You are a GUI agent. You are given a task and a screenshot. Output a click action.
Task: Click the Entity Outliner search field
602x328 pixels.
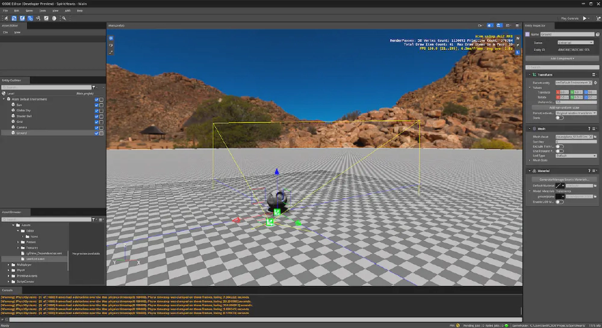pos(45,87)
